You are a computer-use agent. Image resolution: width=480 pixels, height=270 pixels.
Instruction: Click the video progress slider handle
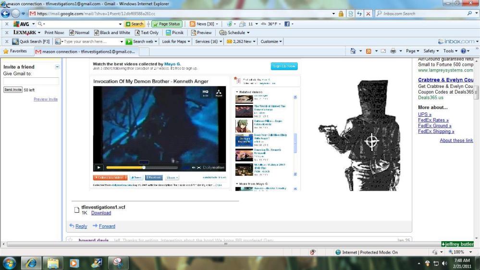click(144, 168)
